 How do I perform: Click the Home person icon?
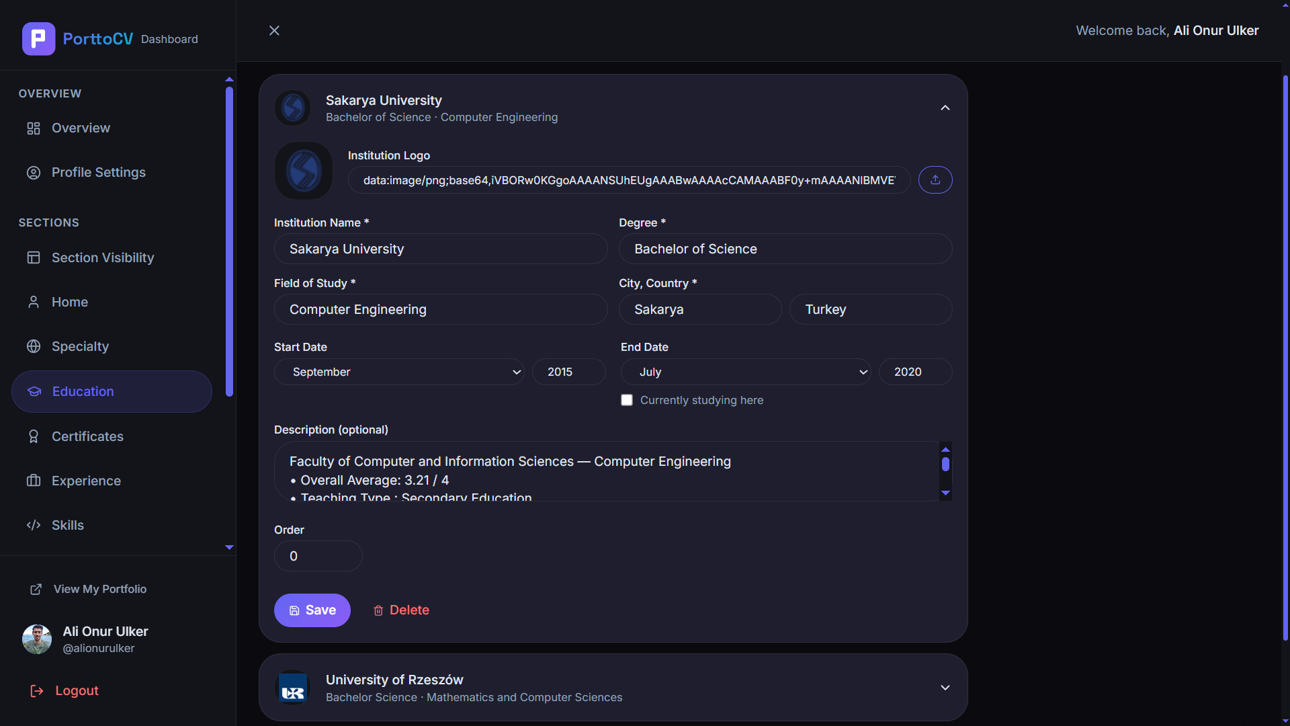point(34,302)
